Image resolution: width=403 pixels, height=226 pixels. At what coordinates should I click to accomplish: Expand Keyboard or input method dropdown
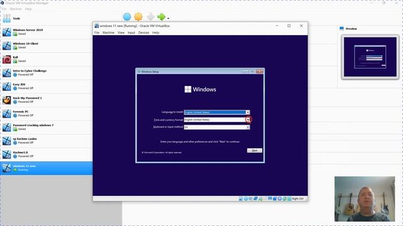coord(247,127)
